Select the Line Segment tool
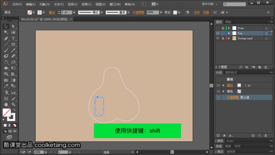The height and width of the screenshot is (155, 275). point(6,44)
